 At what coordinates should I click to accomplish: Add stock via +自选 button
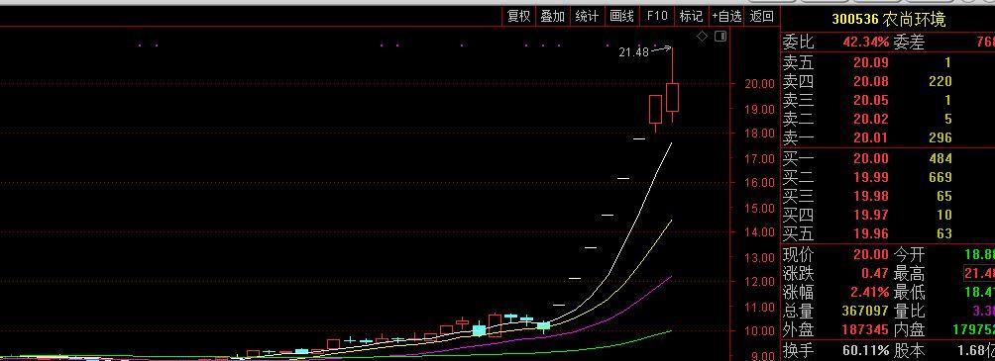tap(726, 17)
